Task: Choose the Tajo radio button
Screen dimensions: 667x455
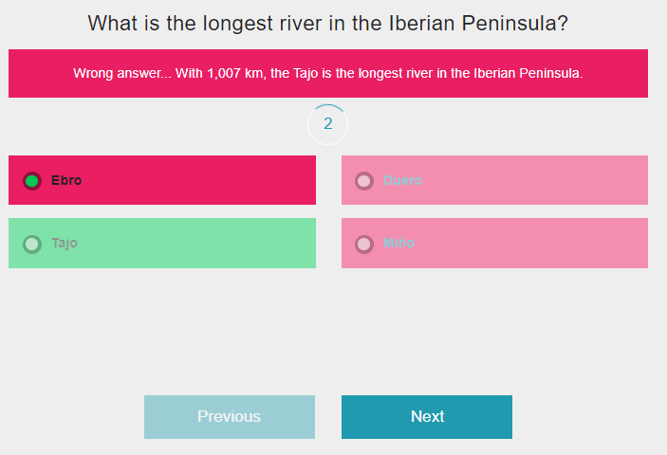Action: (32, 245)
